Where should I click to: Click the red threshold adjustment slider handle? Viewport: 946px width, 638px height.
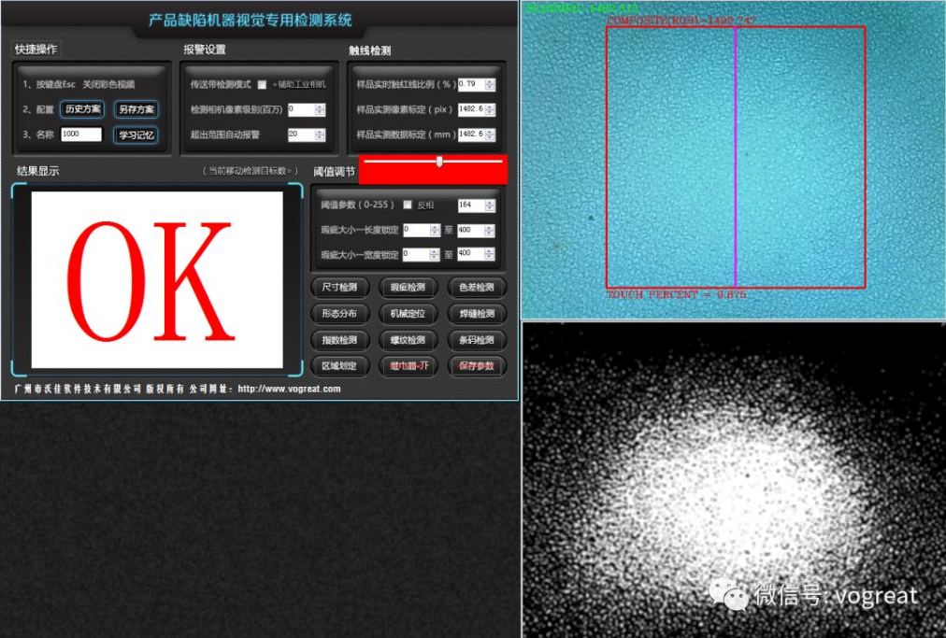tap(439, 163)
